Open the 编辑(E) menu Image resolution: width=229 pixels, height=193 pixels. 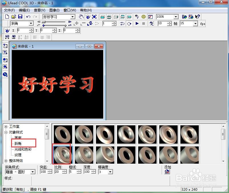point(24,10)
